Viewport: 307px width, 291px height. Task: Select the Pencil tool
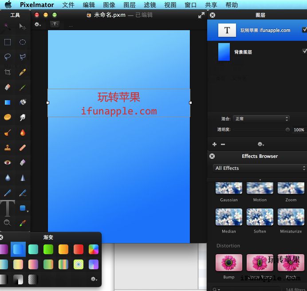click(x=23, y=72)
